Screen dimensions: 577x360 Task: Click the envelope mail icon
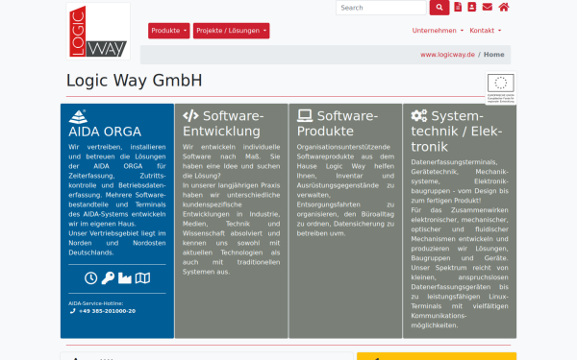488,7
